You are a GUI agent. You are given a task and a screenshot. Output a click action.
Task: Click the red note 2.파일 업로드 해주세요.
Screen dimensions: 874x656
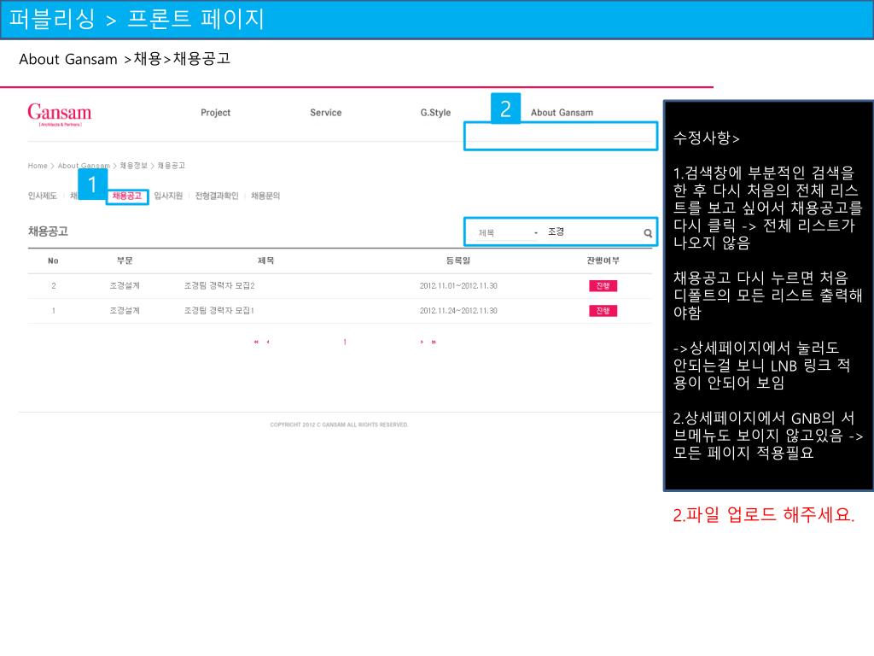[763, 514]
